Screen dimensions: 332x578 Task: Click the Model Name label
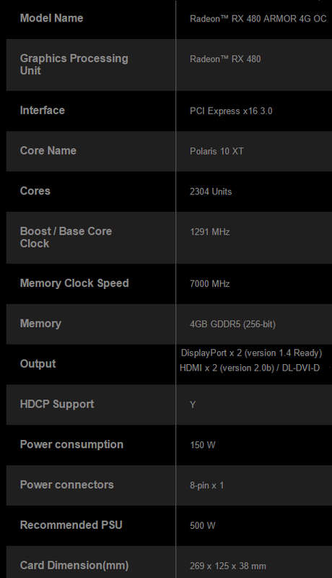click(51, 18)
